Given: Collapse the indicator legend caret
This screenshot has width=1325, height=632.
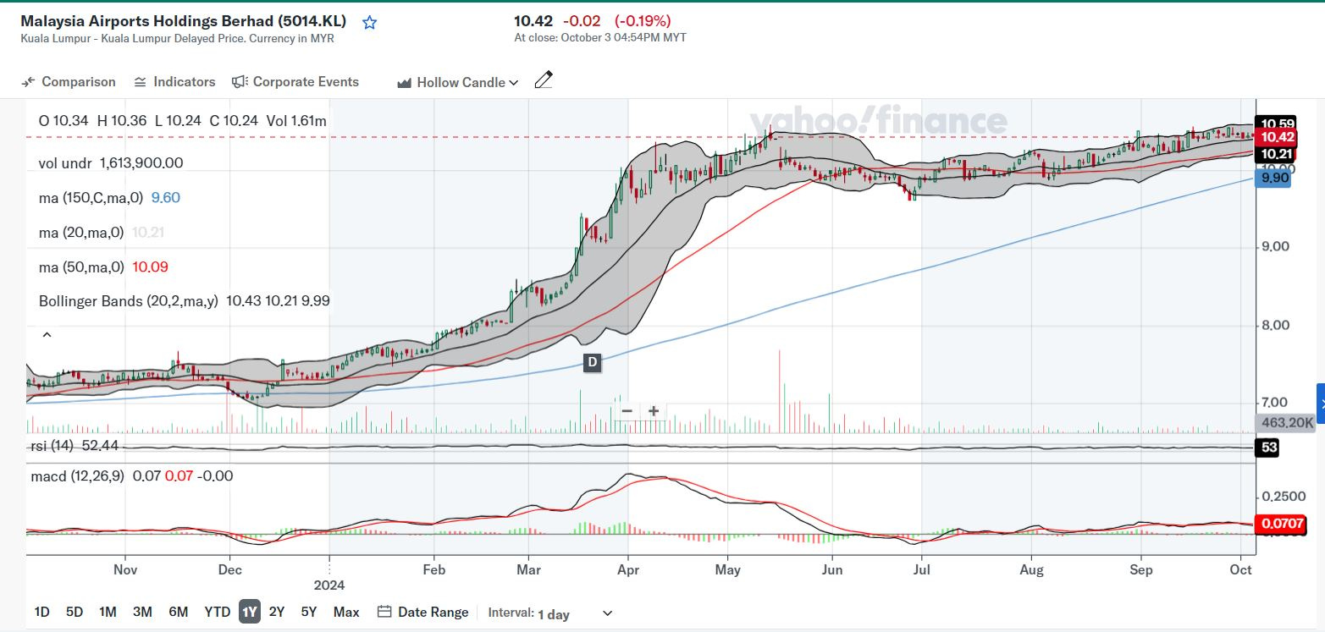Looking at the screenshot, I should (47, 335).
